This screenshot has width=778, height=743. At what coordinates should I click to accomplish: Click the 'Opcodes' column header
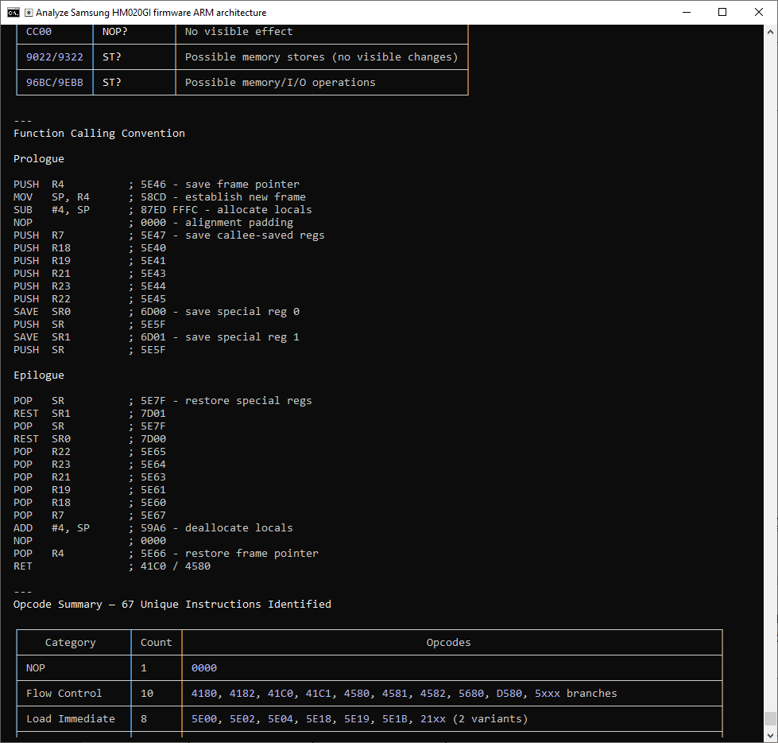pos(448,642)
